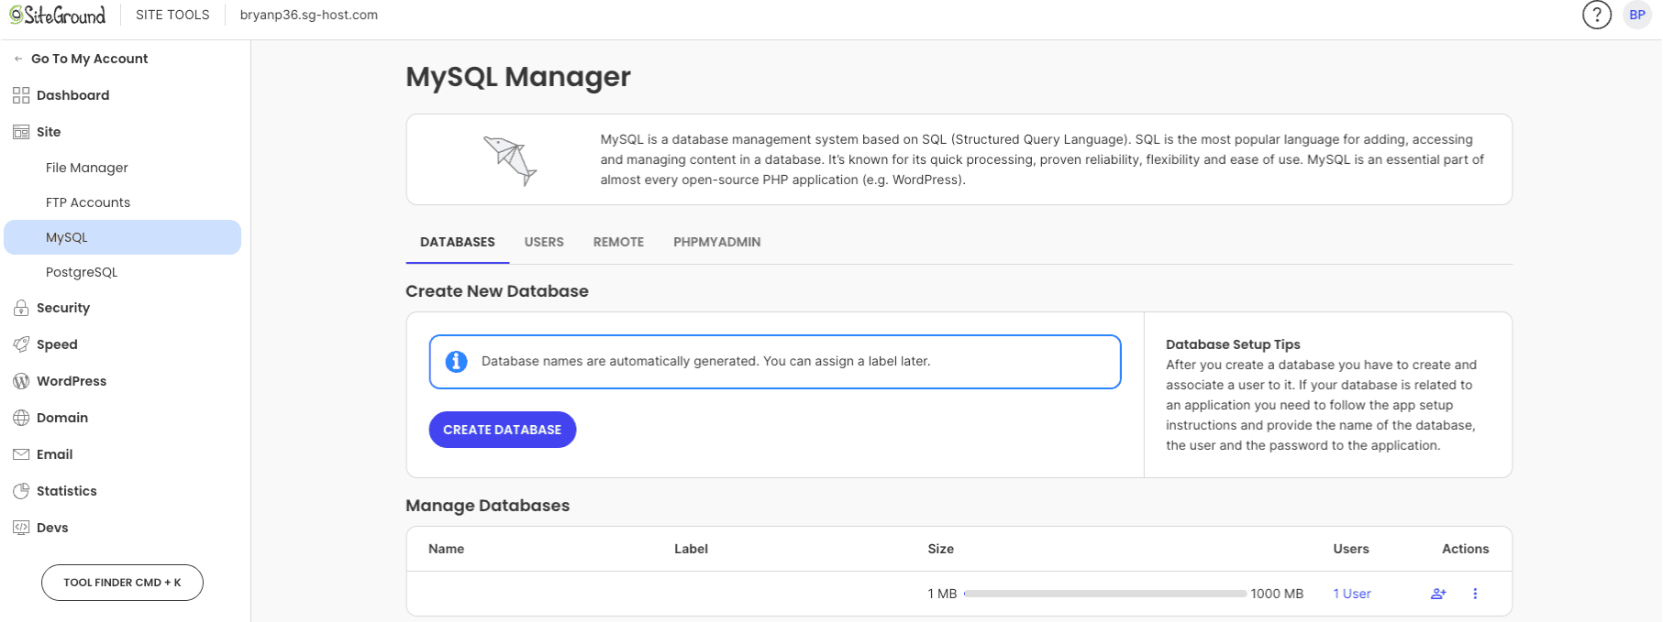Click the Actions column header
Screen dimensions: 1663x622
coord(1466,549)
